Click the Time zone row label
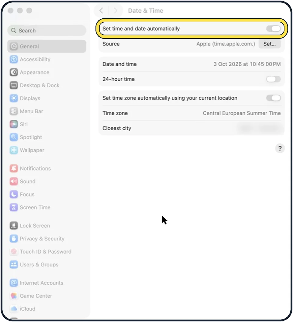Image resolution: width=293 pixels, height=322 pixels. (115, 113)
